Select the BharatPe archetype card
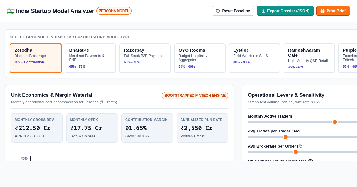The image size is (357, 187). click(x=90, y=58)
